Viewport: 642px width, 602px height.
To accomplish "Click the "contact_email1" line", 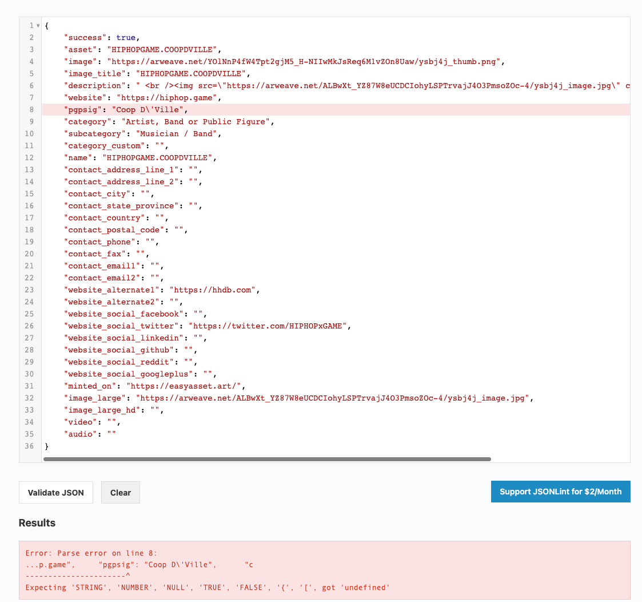I will 114,266.
